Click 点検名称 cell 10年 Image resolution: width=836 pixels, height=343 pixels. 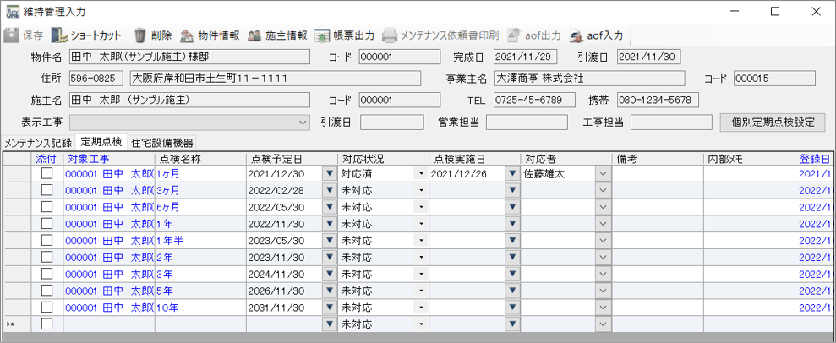tap(200, 308)
